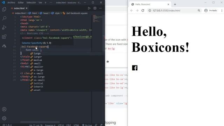The image size is (224, 126).
Task: Pick 'xx-large' in the suggestion list
Action: click(67, 77)
